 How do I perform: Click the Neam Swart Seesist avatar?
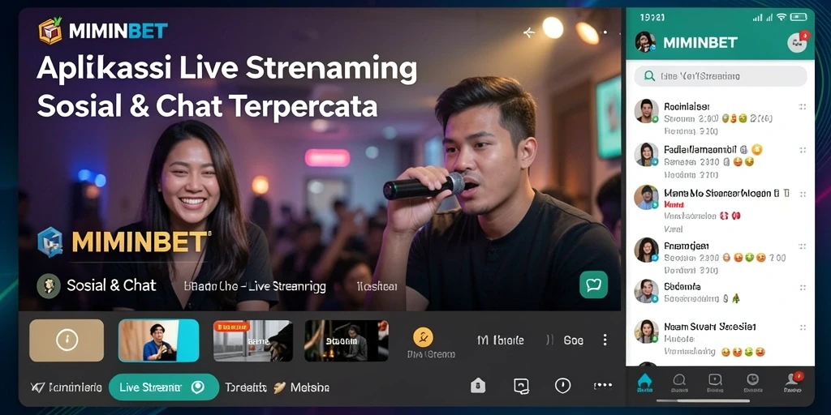647,331
